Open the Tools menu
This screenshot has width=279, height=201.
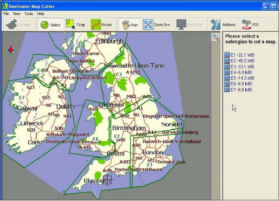(28, 14)
